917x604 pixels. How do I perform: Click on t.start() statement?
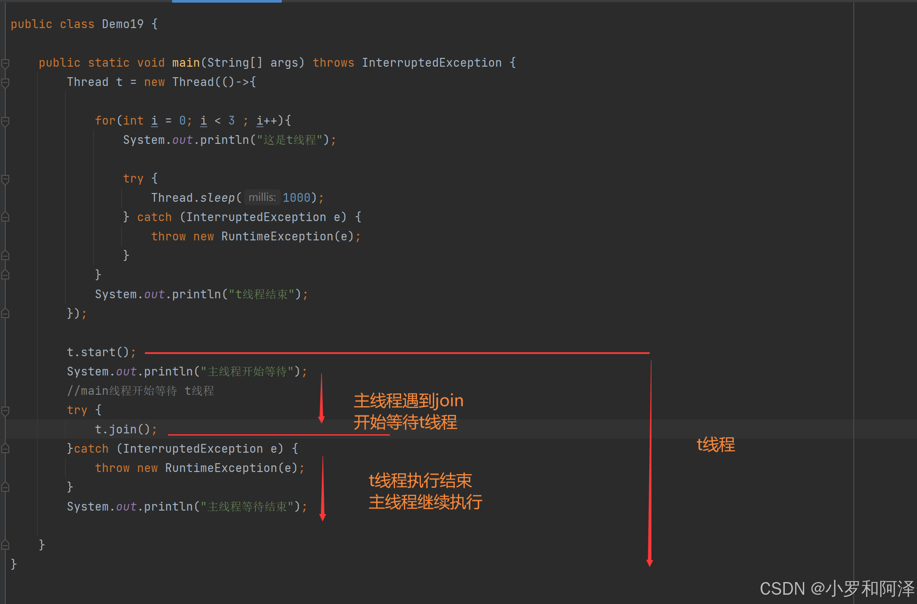[97, 352]
